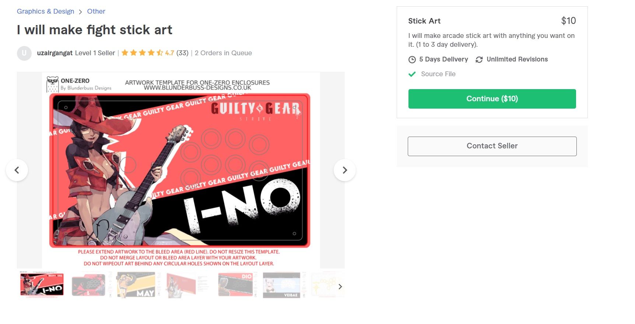Image resolution: width=635 pixels, height=324 pixels.
Task: Open the Other subcategory breadcrumb
Action: point(96,11)
